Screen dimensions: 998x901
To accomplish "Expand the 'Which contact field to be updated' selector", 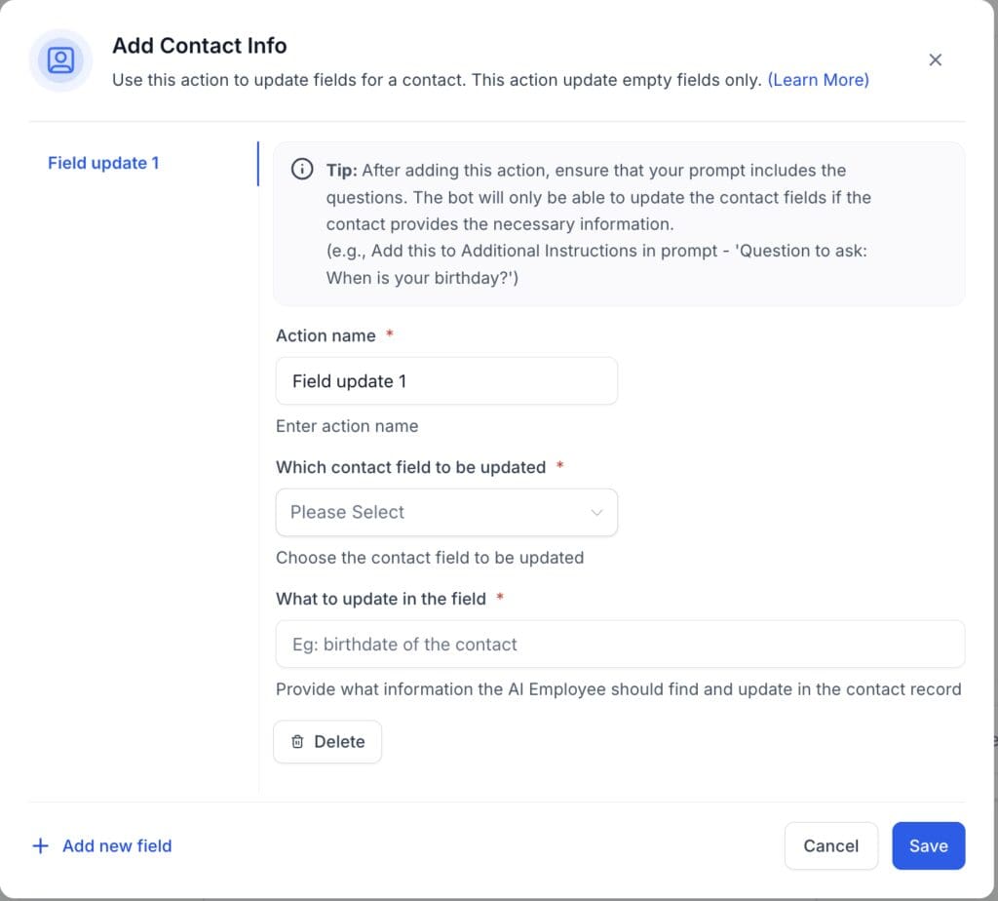I will point(446,512).
